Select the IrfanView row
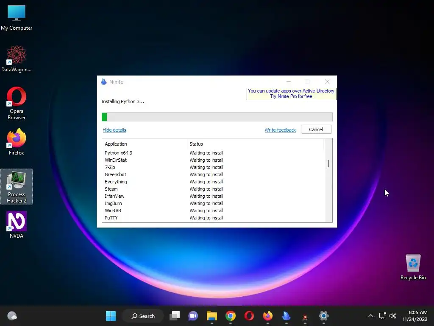The height and width of the screenshot is (326, 434). (x=213, y=196)
